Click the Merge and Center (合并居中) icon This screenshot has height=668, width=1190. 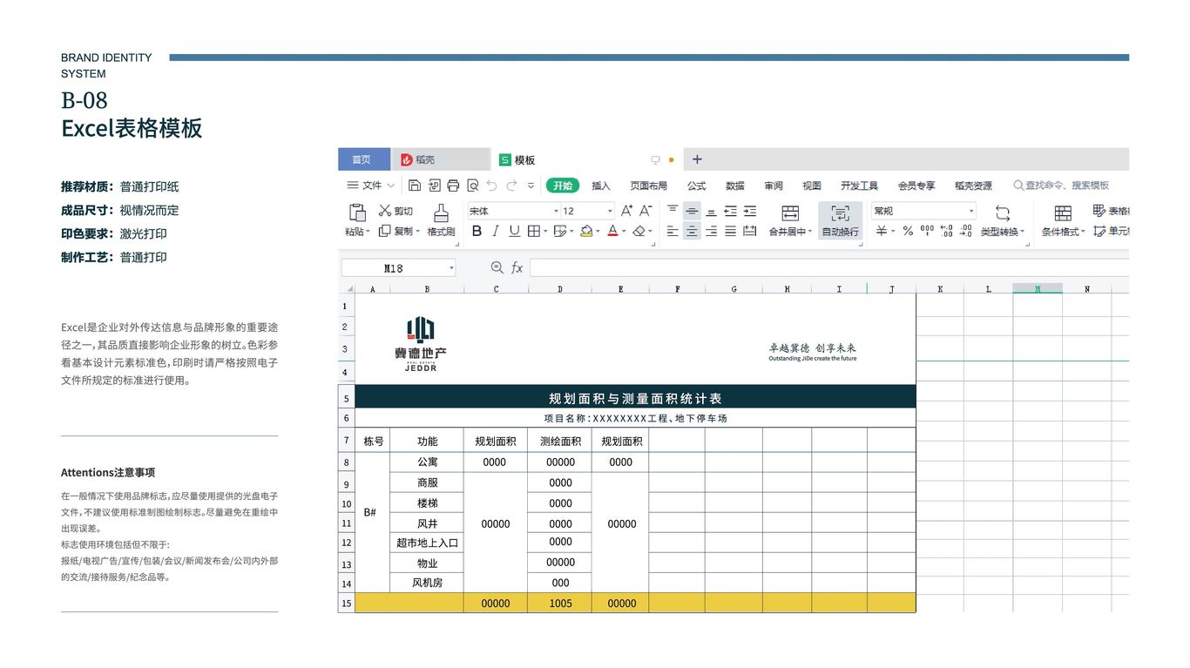point(790,213)
